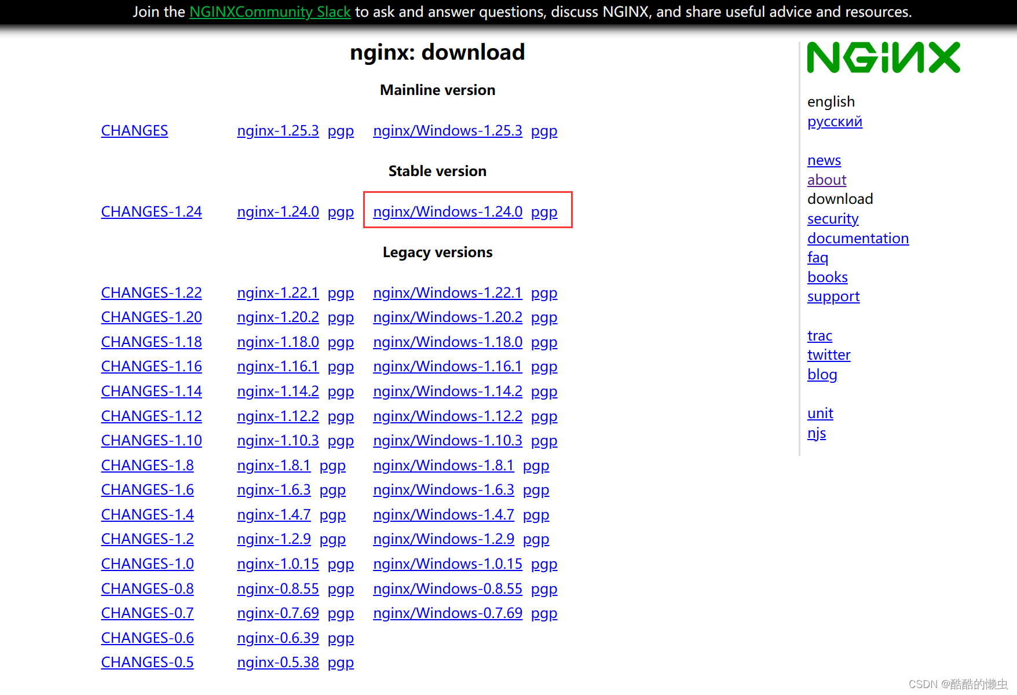Open pgp signature for nginx/Windows-1.24.0
The width and height of the screenshot is (1017, 695).
coord(544,212)
